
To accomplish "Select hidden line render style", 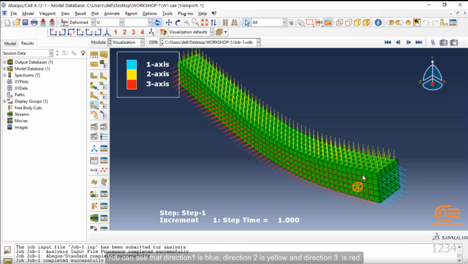I will pos(349,23).
